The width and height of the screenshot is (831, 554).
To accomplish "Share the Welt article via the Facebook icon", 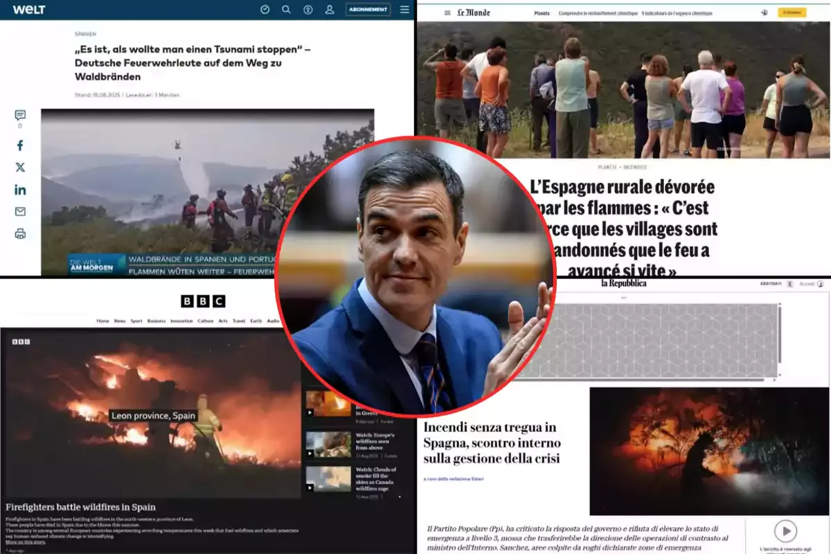I will click(20, 145).
